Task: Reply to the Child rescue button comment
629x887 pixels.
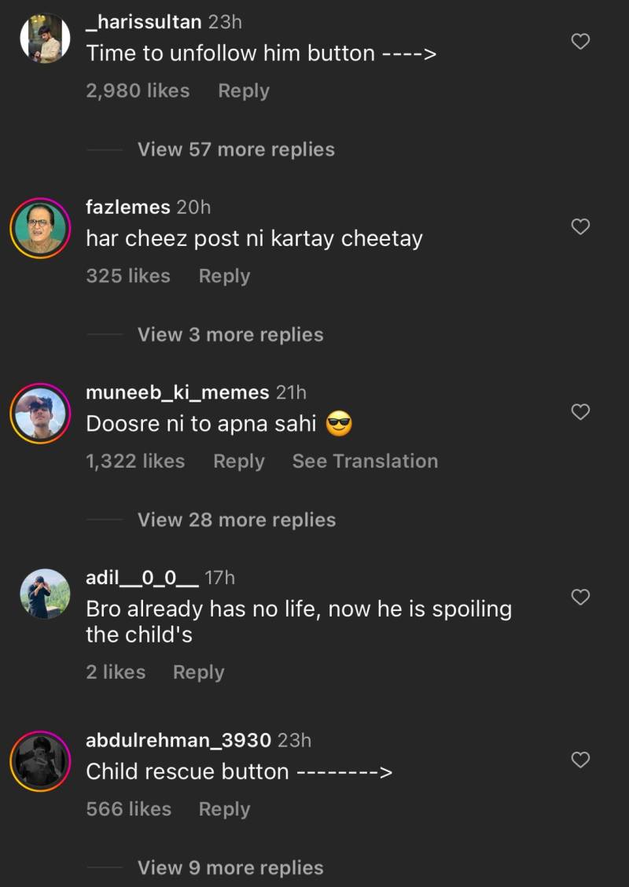Action: (x=224, y=809)
